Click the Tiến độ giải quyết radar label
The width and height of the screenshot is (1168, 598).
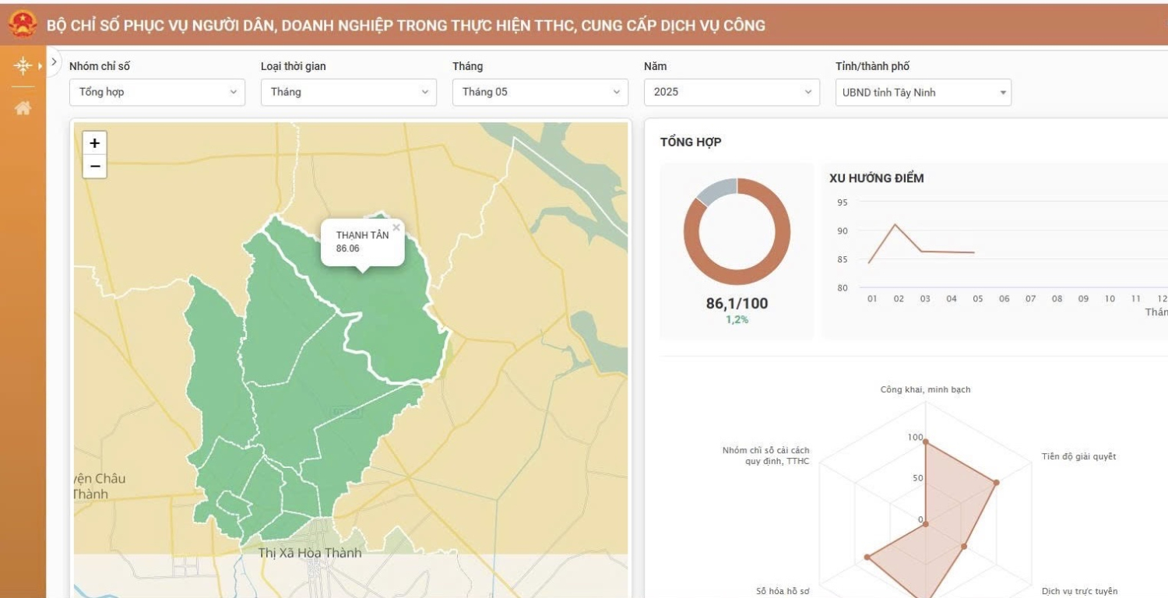(x=1078, y=456)
